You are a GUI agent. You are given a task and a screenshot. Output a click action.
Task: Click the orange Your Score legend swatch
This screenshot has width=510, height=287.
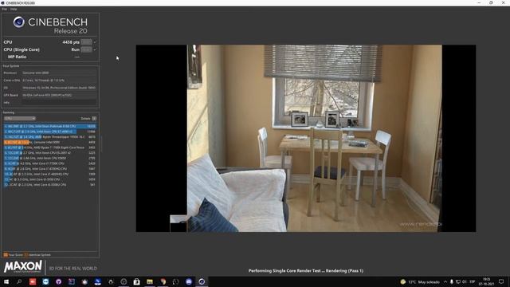coord(6,255)
